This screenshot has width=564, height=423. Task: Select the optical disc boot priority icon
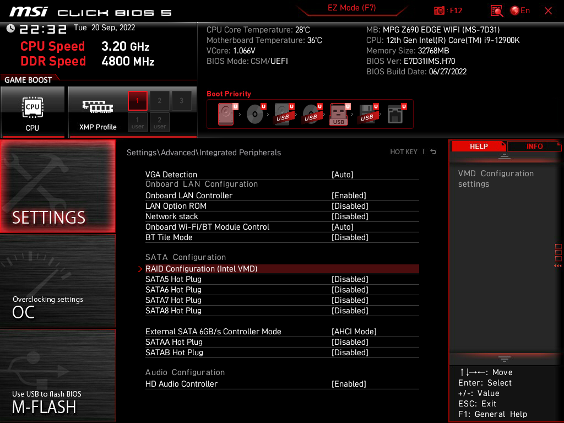256,113
